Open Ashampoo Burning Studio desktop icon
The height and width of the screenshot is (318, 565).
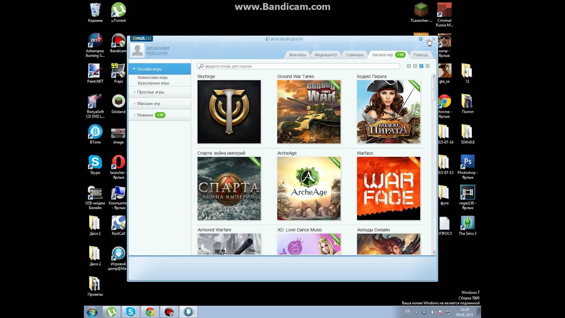point(95,45)
